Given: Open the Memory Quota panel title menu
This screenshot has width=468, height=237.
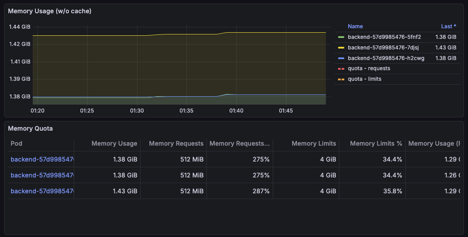Looking at the screenshot, I should tap(30, 128).
